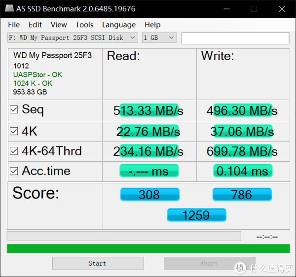This screenshot has width=296, height=277.
Task: Click the firmware version 1012
Action: coord(21,66)
